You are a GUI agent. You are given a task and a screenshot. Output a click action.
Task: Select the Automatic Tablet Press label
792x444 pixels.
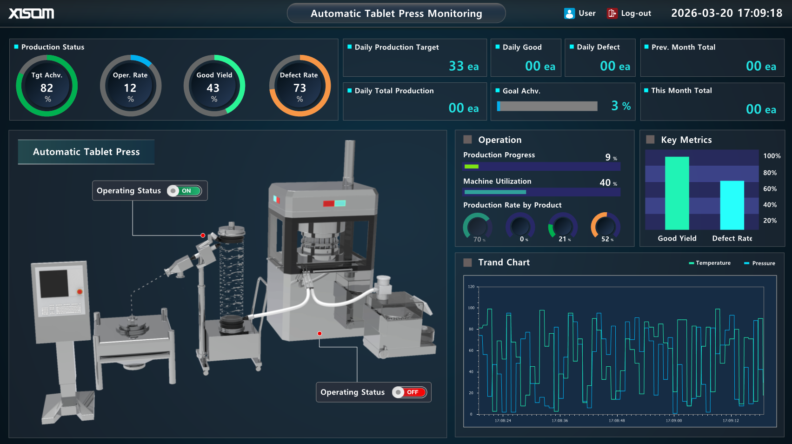tap(86, 152)
